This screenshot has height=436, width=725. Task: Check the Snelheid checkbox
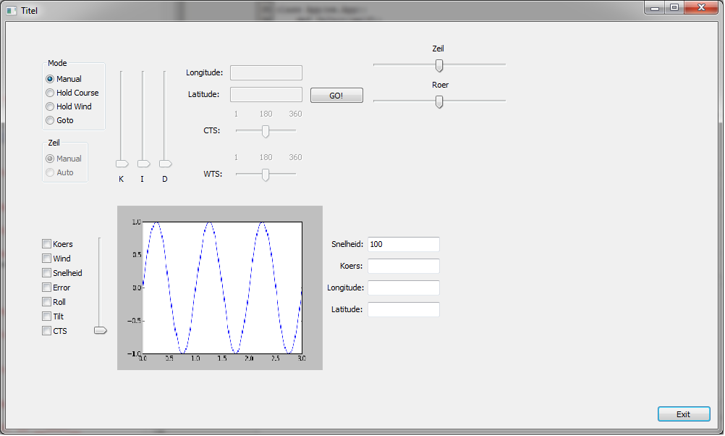click(x=47, y=273)
